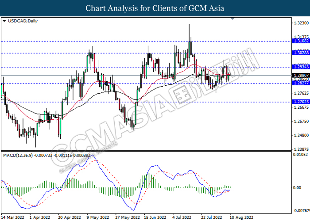Click the 1.24800 price axis value

click(301, 135)
